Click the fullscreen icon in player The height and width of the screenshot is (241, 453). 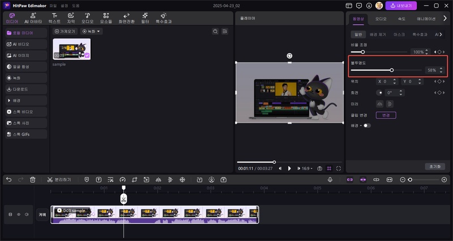pyautogui.click(x=339, y=168)
